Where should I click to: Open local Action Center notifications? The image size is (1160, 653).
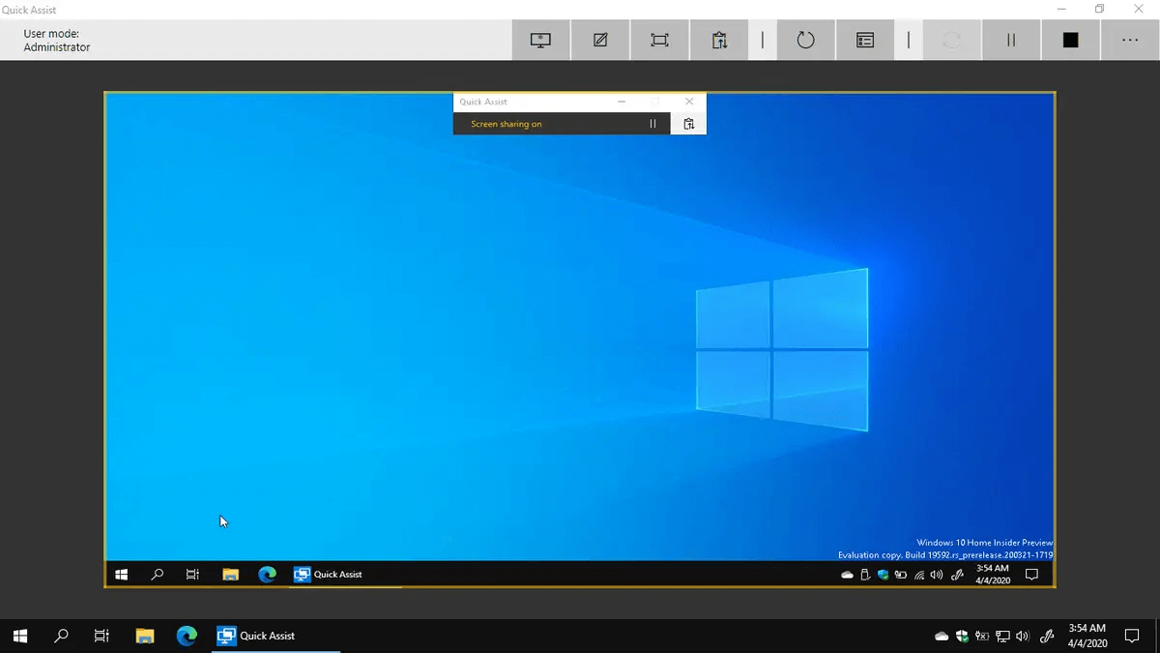[1131, 636]
